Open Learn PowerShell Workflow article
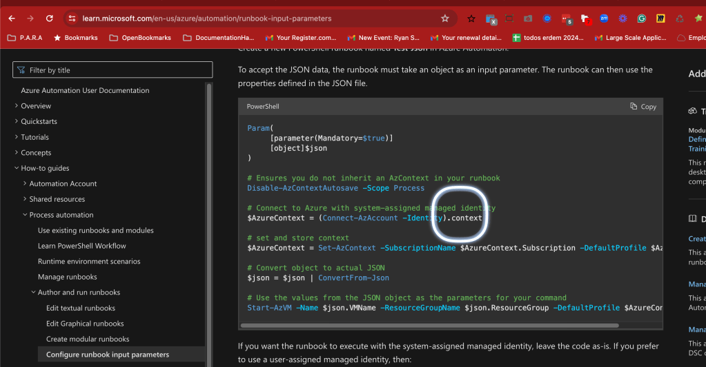 click(x=82, y=246)
